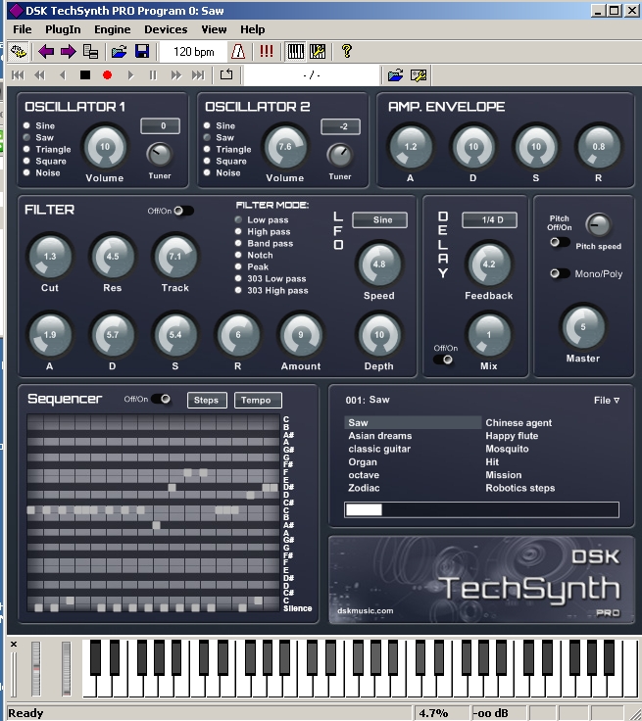The height and width of the screenshot is (721, 642).
Task: Click the save floppy disk icon
Action: (x=142, y=52)
